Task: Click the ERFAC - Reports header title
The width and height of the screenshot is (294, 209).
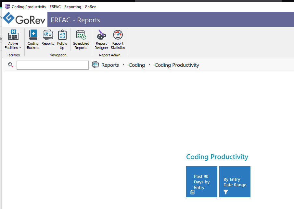Action: 75,20
